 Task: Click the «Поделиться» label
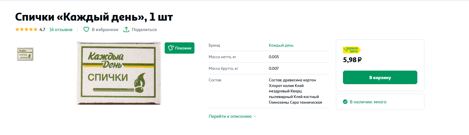point(144,30)
